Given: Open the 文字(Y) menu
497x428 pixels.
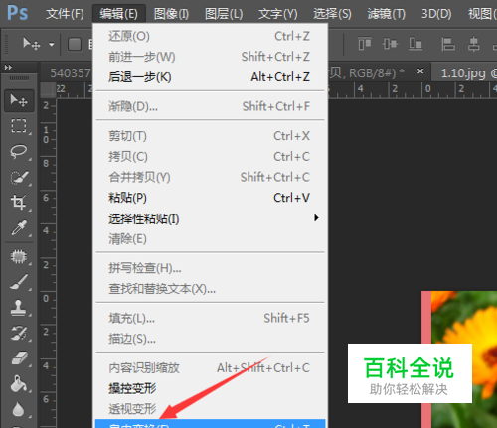Looking at the screenshot, I should click(x=278, y=14).
